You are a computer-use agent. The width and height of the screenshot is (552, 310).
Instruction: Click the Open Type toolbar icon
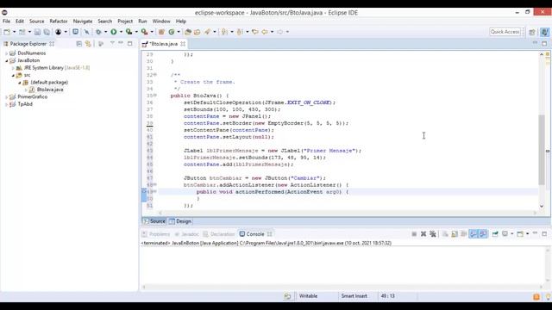click(188, 32)
